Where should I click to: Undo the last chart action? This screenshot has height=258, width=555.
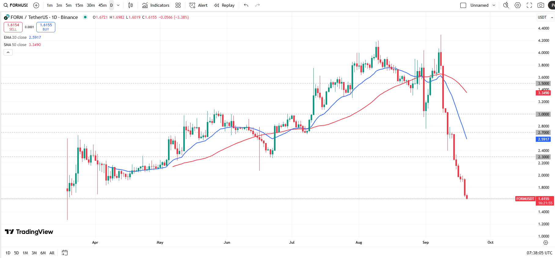click(x=246, y=5)
